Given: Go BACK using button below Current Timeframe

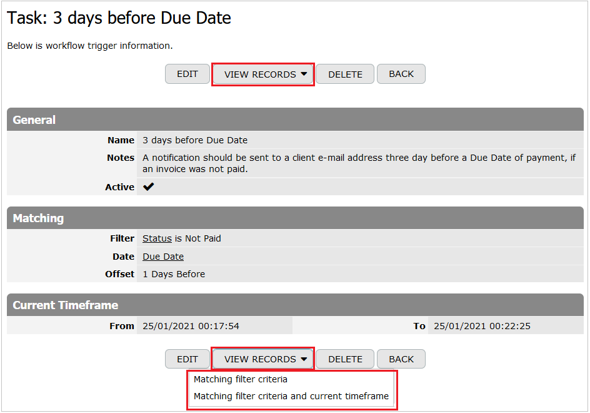Looking at the screenshot, I should (x=401, y=359).
